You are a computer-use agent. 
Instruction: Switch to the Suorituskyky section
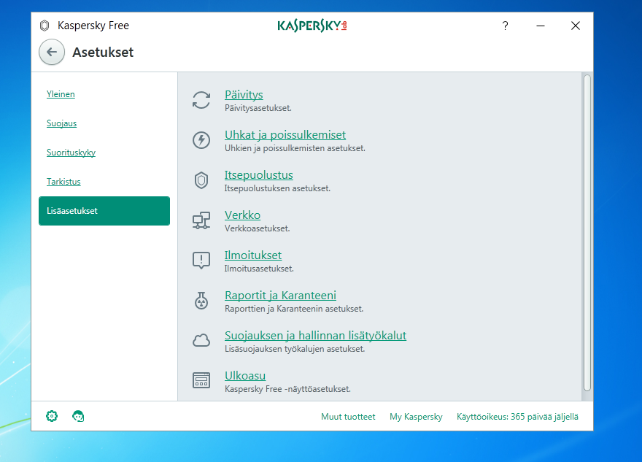pyautogui.click(x=71, y=153)
